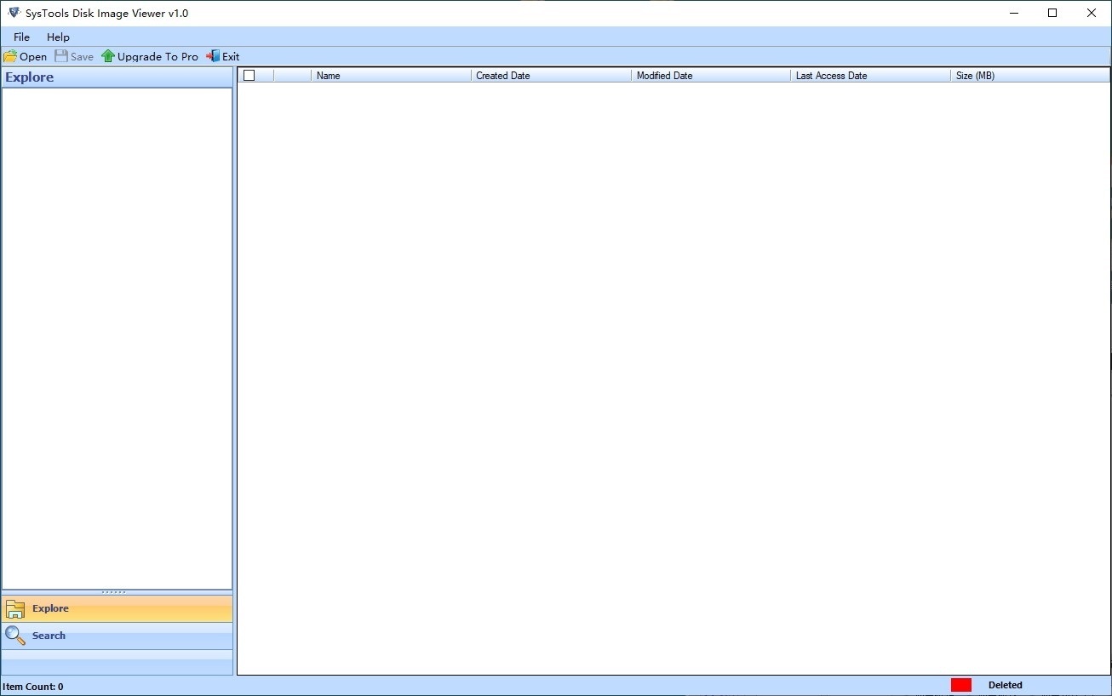Click the Explore folder icon in the bottom pane
The image size is (1112, 696).
click(15, 609)
